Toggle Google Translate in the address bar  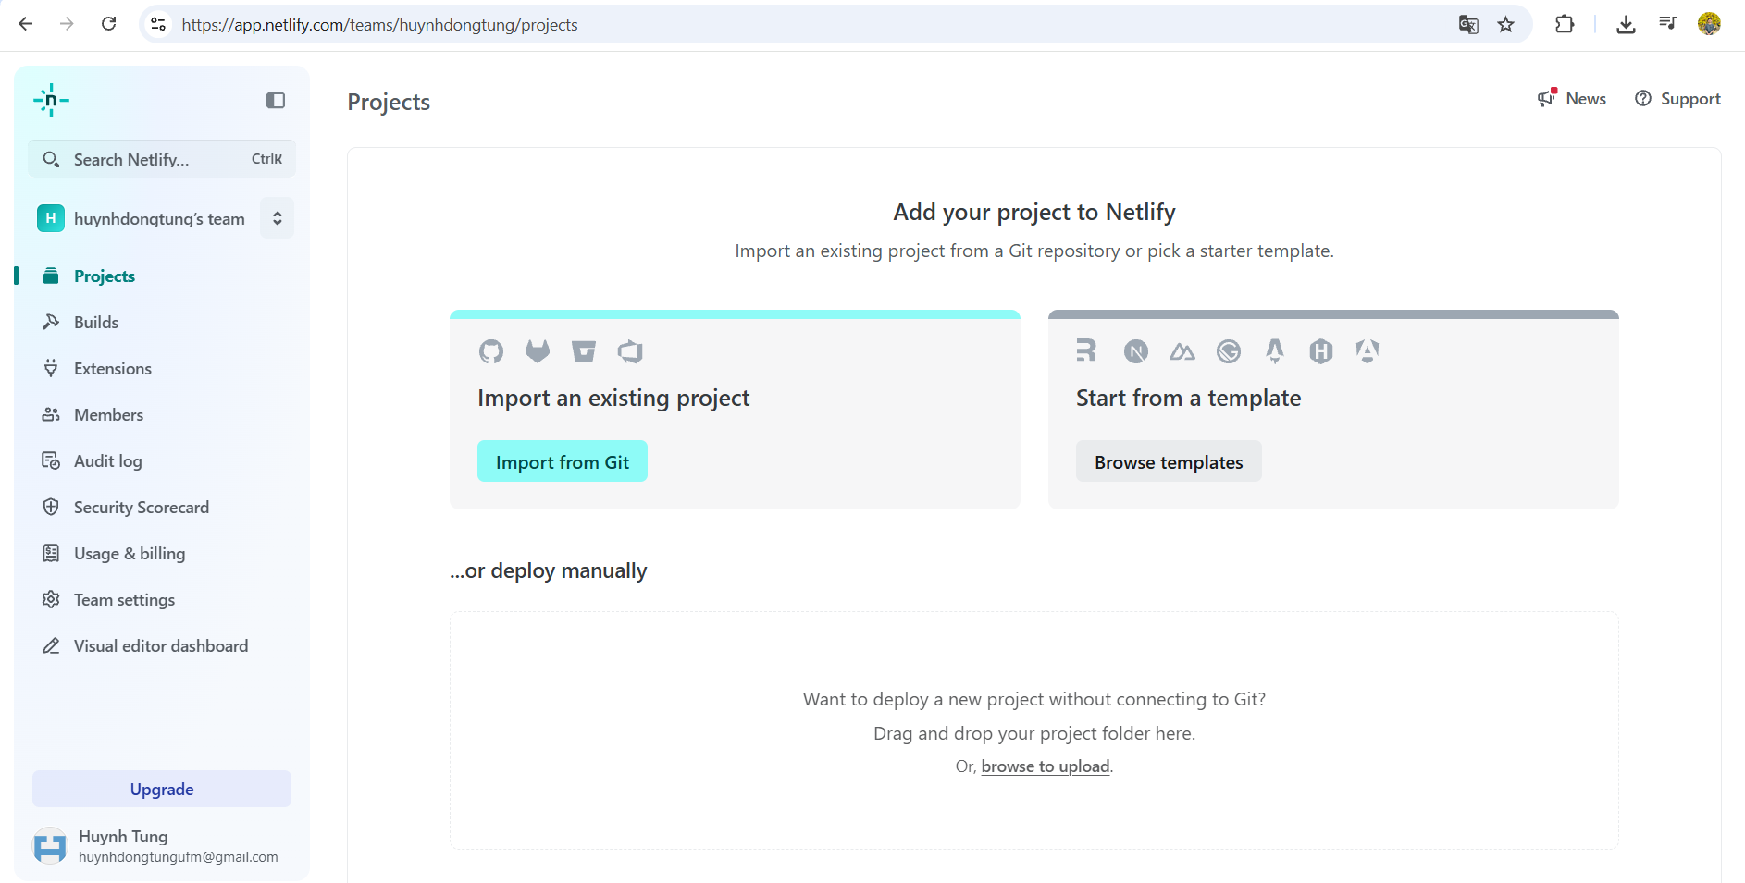tap(1468, 24)
